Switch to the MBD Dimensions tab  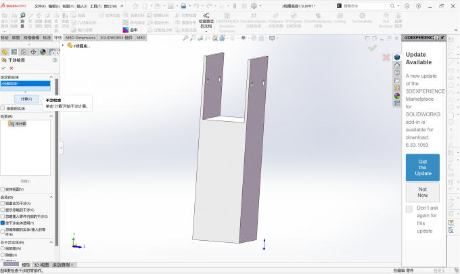(80, 38)
